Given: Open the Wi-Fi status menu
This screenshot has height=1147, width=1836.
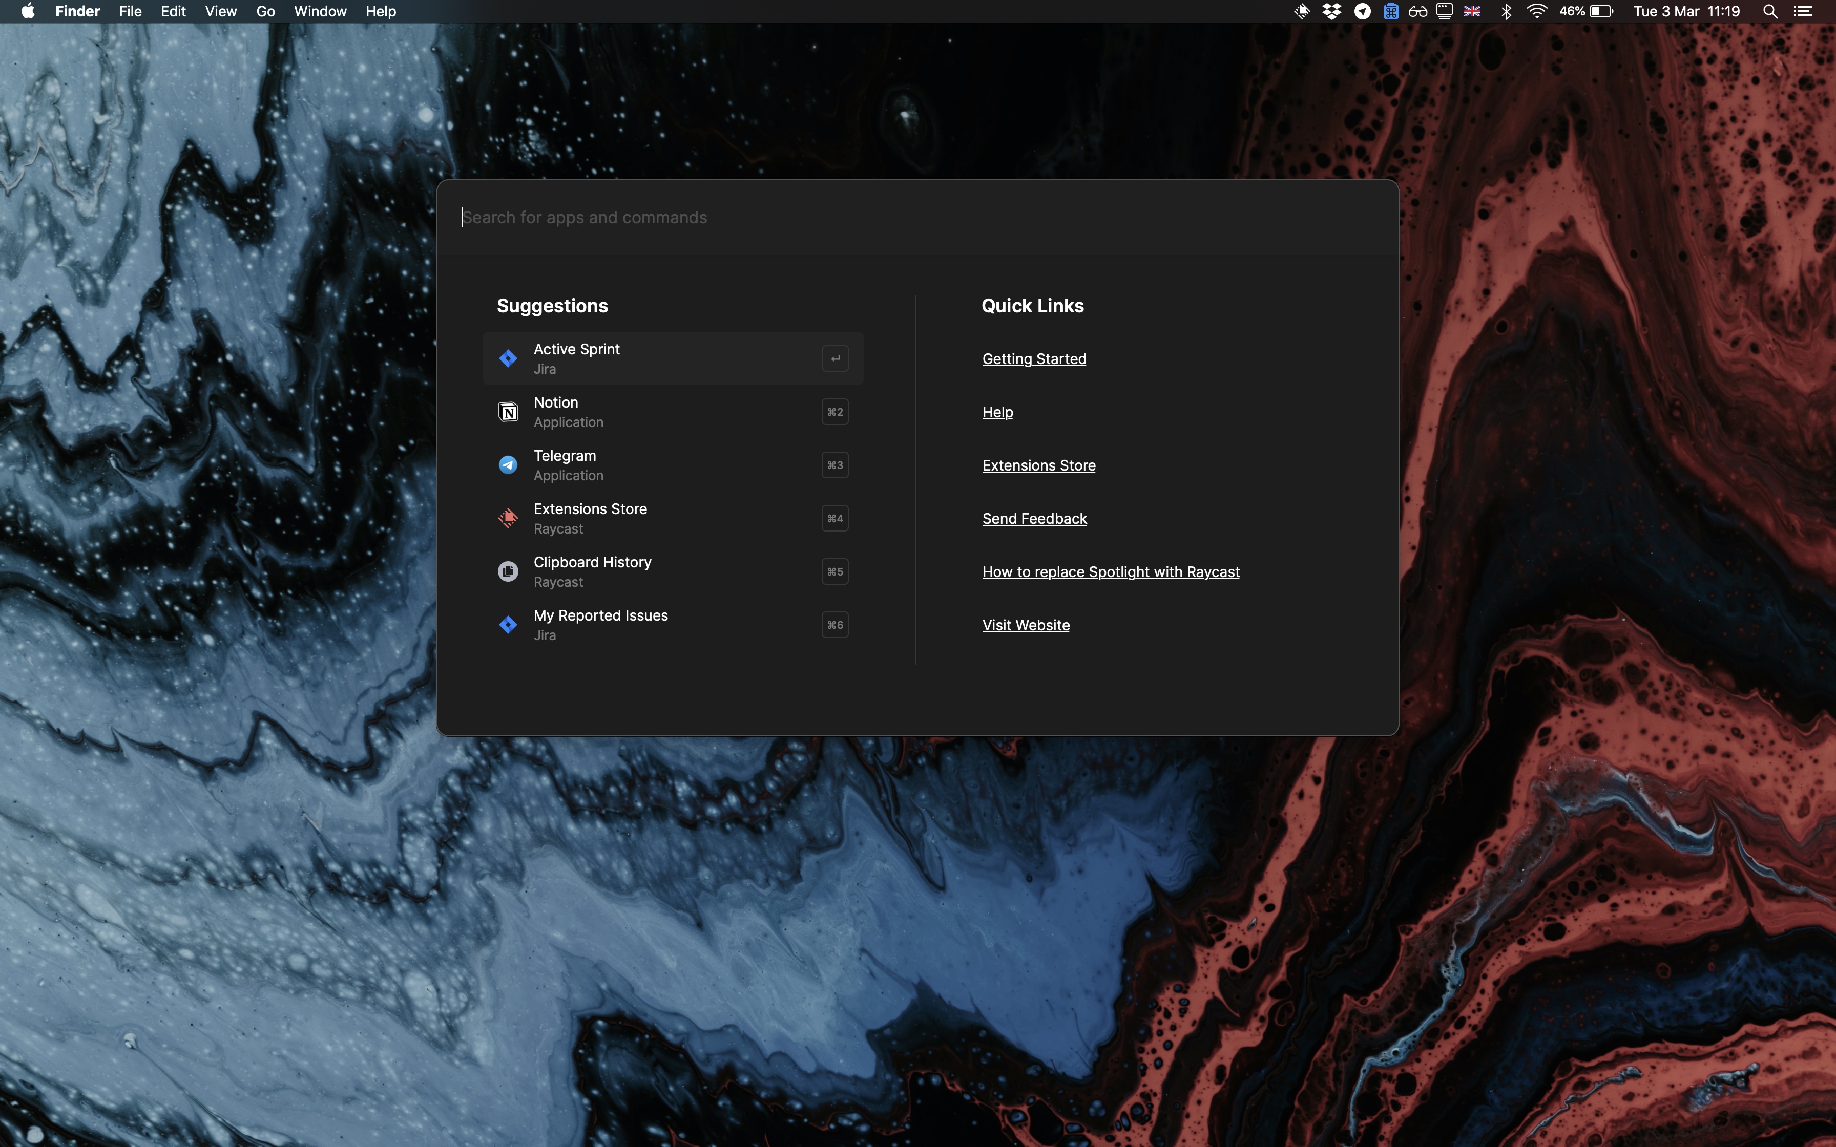Looking at the screenshot, I should click(1536, 11).
